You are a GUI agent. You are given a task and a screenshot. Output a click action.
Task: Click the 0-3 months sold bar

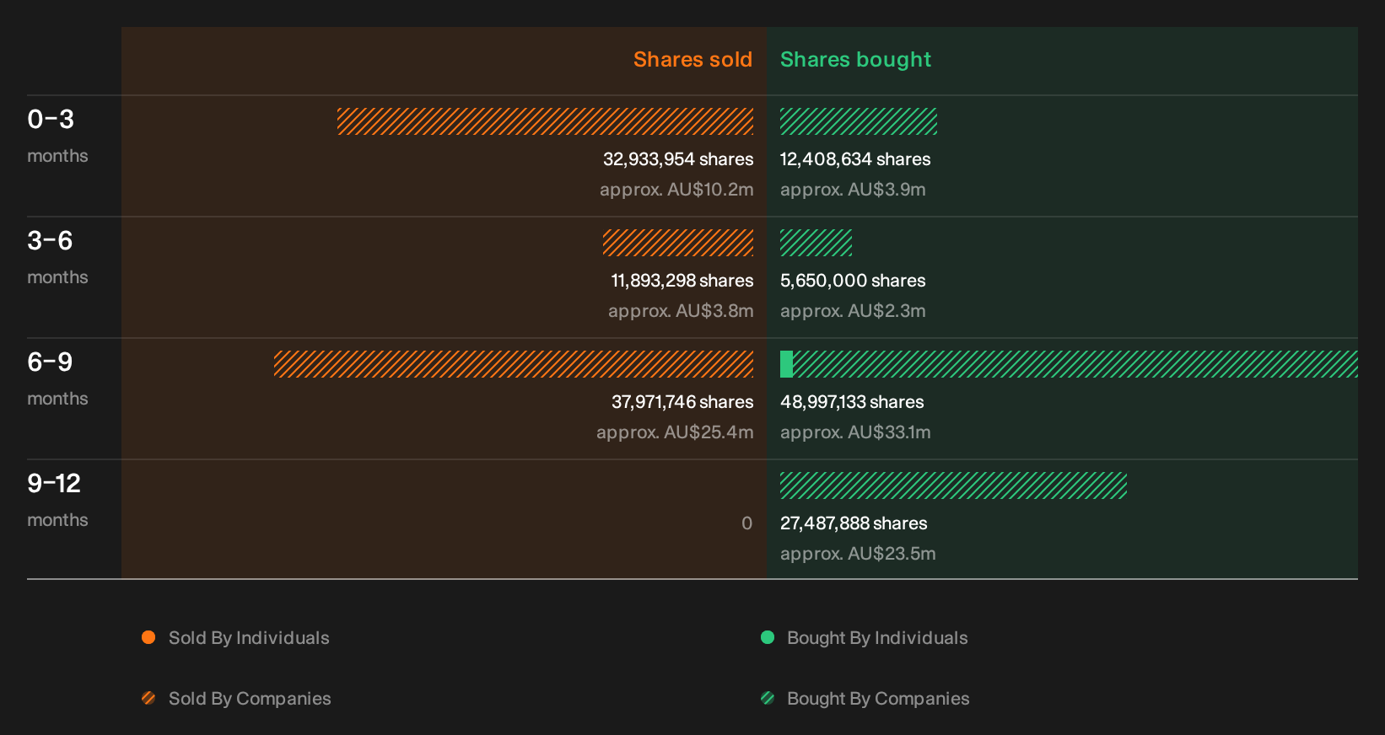click(x=546, y=121)
